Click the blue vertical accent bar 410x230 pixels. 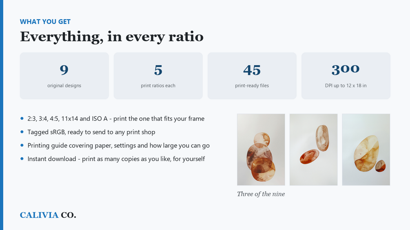2,115
